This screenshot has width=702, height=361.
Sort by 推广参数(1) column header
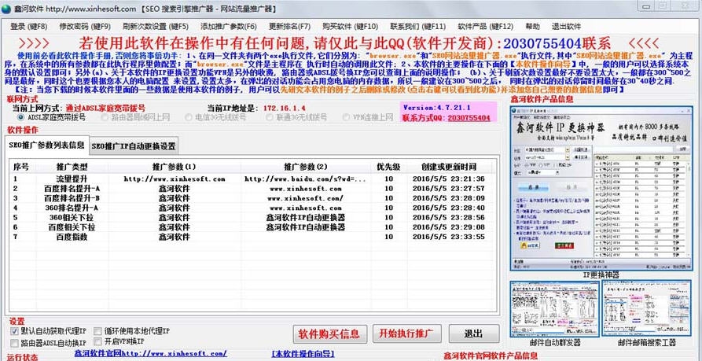tap(175, 167)
